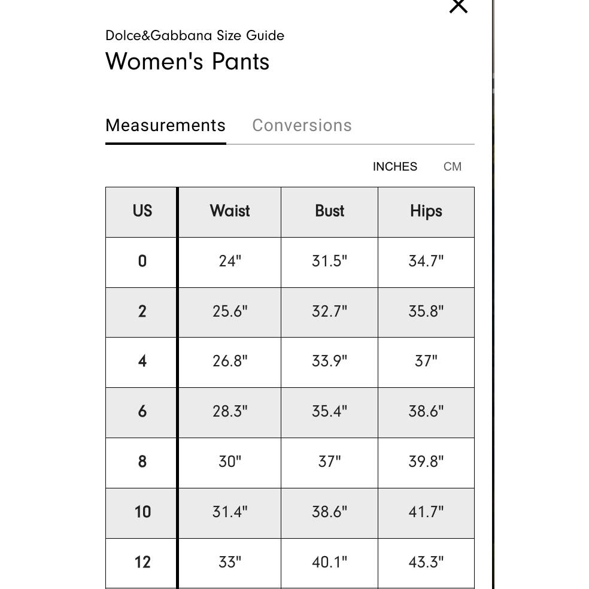Screen dimensions: 589x589
Task: Toggle units to CM
Action: 453,166
